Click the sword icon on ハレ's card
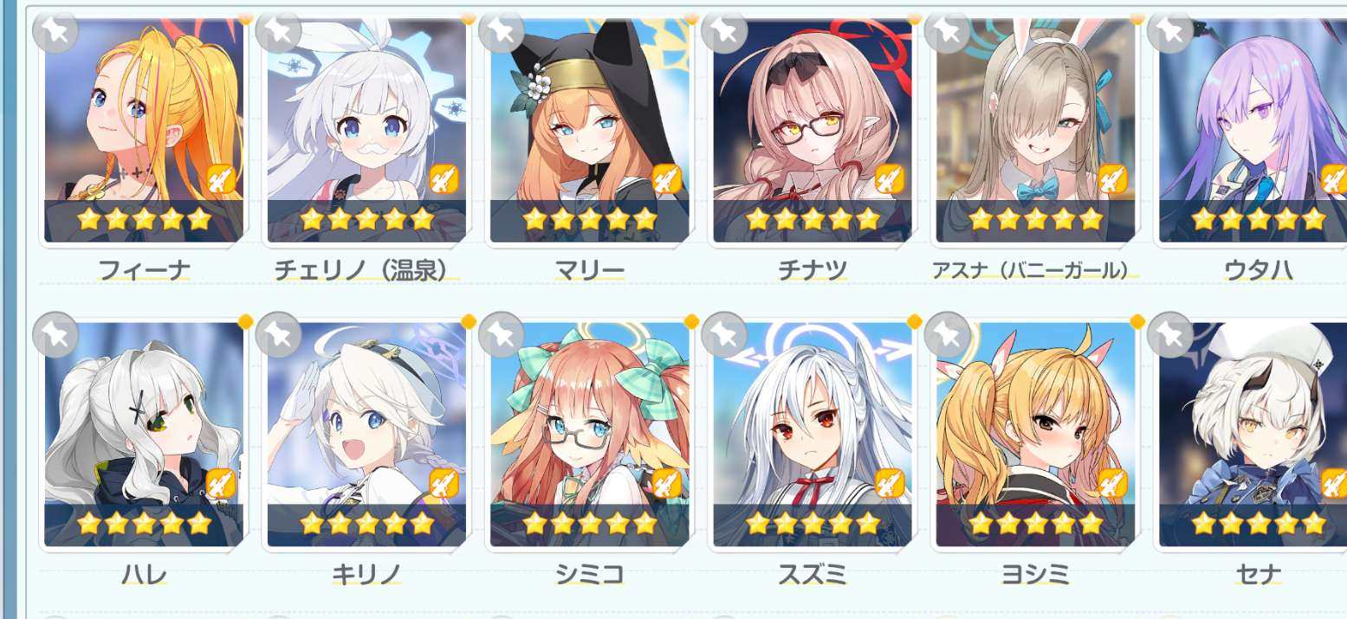Image resolution: width=1347 pixels, height=619 pixels. pyautogui.click(x=222, y=482)
